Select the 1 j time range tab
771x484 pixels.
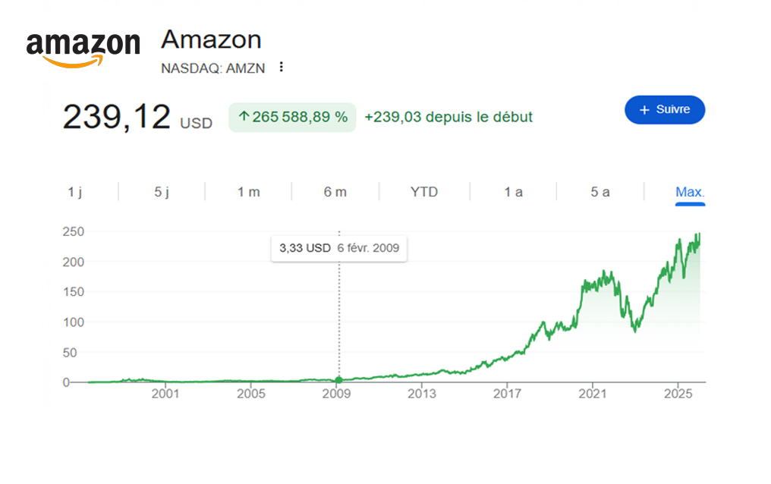pyautogui.click(x=74, y=192)
